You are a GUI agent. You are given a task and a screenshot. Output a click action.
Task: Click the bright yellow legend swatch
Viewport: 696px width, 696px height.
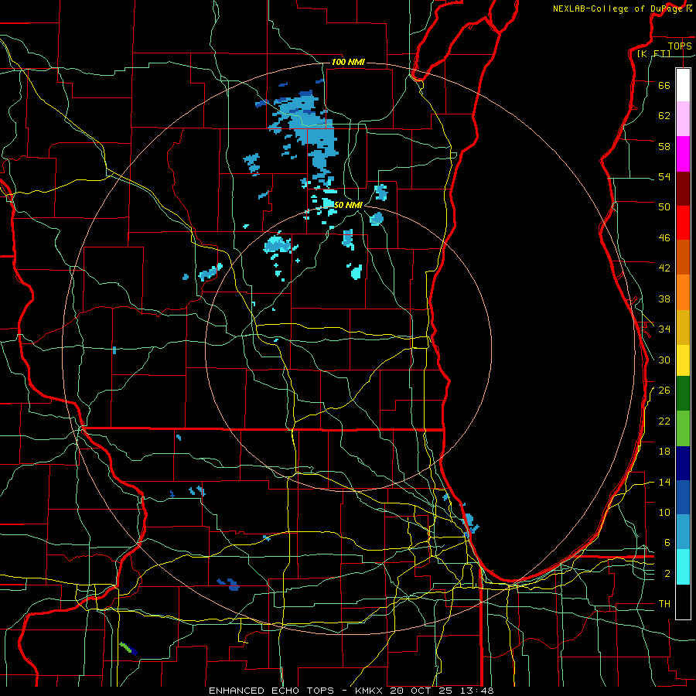(x=683, y=360)
